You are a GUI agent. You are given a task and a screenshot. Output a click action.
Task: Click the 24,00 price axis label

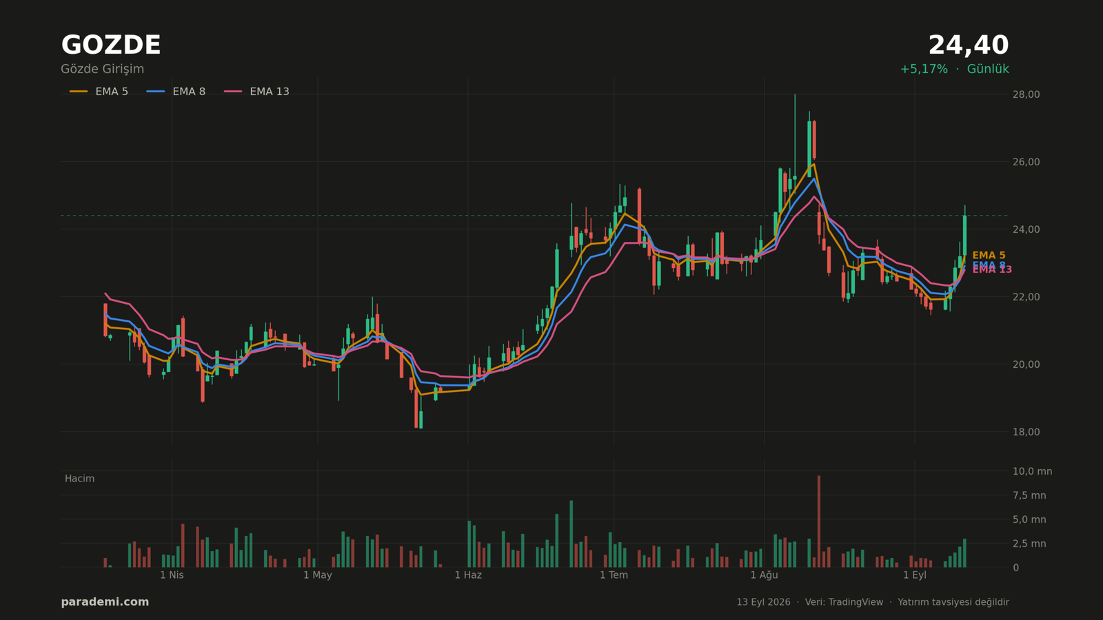pyautogui.click(x=1026, y=229)
